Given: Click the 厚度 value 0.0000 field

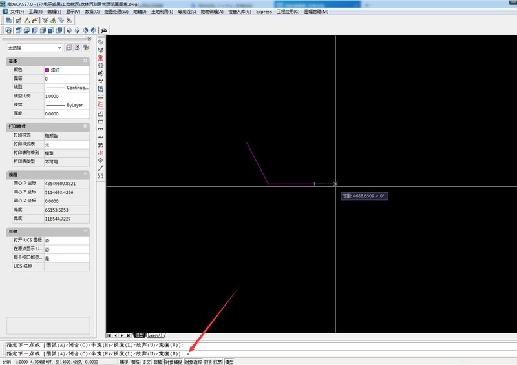Looking at the screenshot, I should tap(67, 114).
